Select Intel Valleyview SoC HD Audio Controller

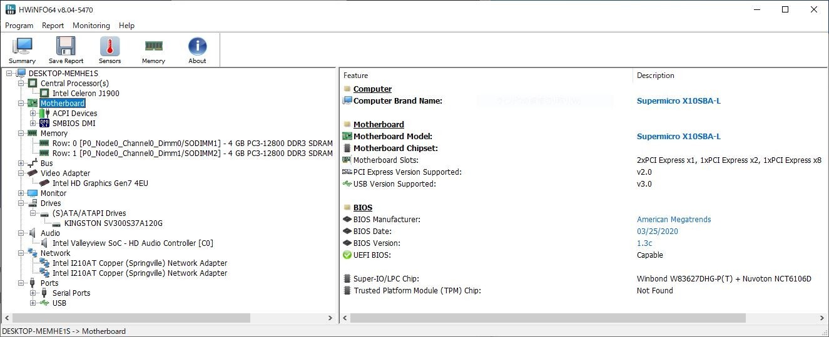tap(133, 243)
